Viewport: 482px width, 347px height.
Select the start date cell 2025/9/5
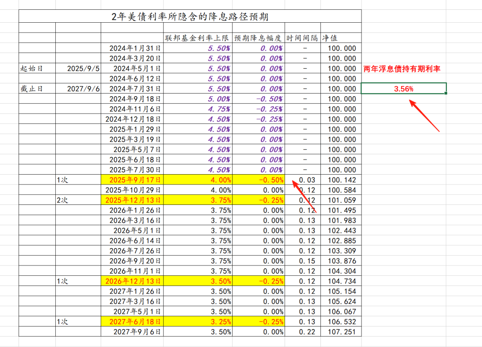click(78, 69)
